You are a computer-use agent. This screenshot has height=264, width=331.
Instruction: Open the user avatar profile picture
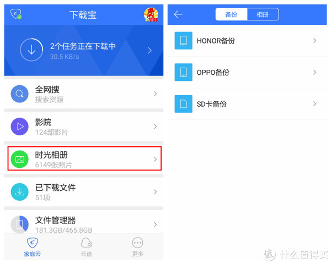point(151,14)
